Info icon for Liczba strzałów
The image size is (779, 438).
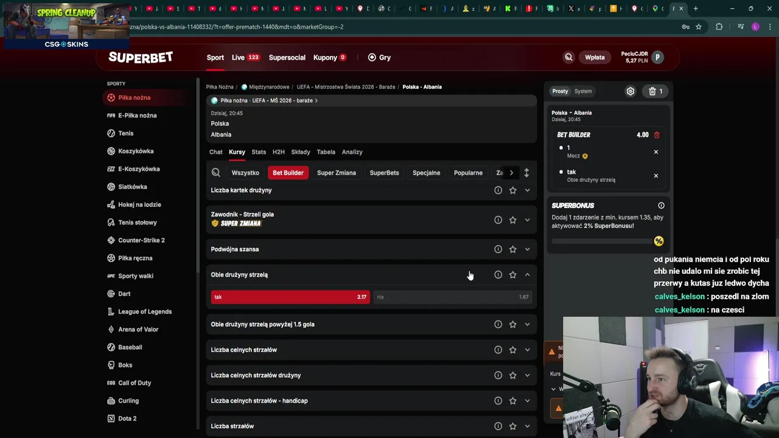[498, 426]
